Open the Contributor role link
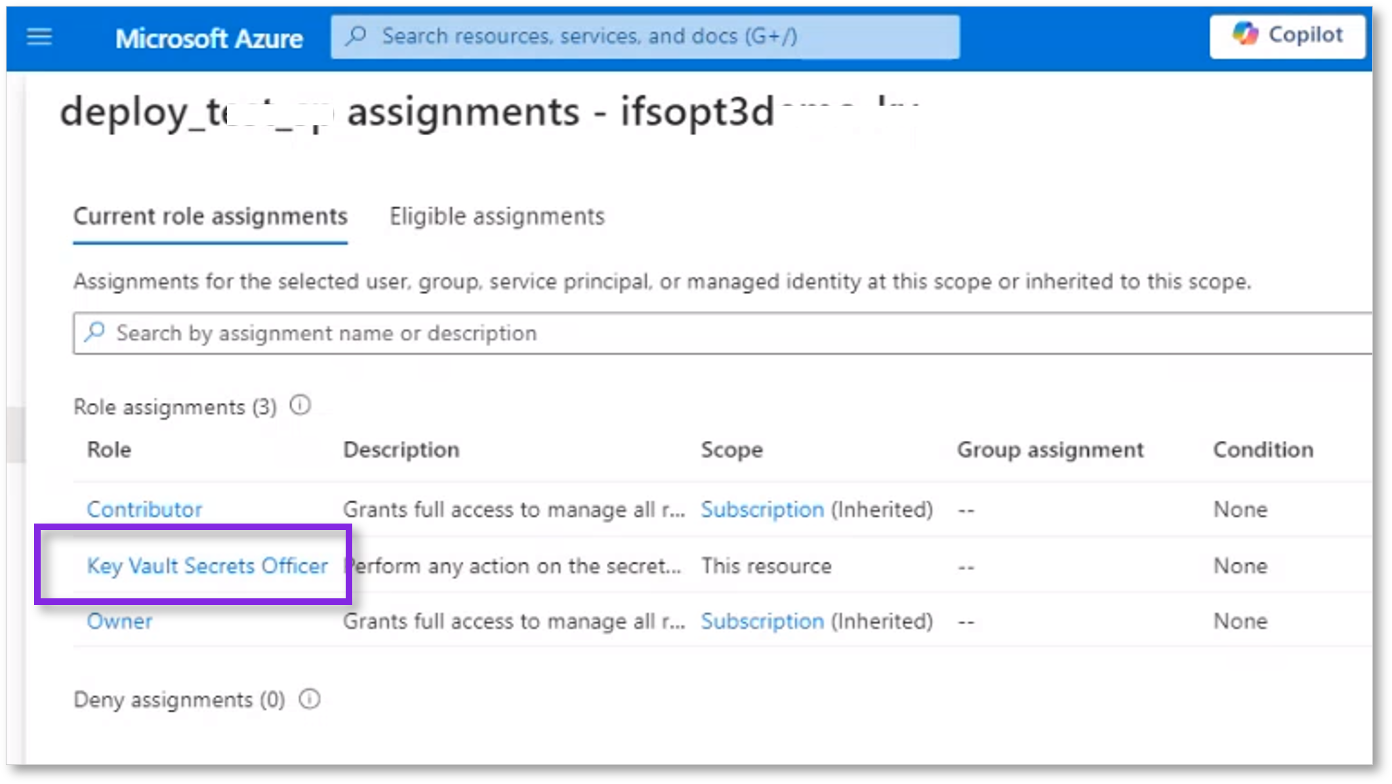 click(144, 509)
